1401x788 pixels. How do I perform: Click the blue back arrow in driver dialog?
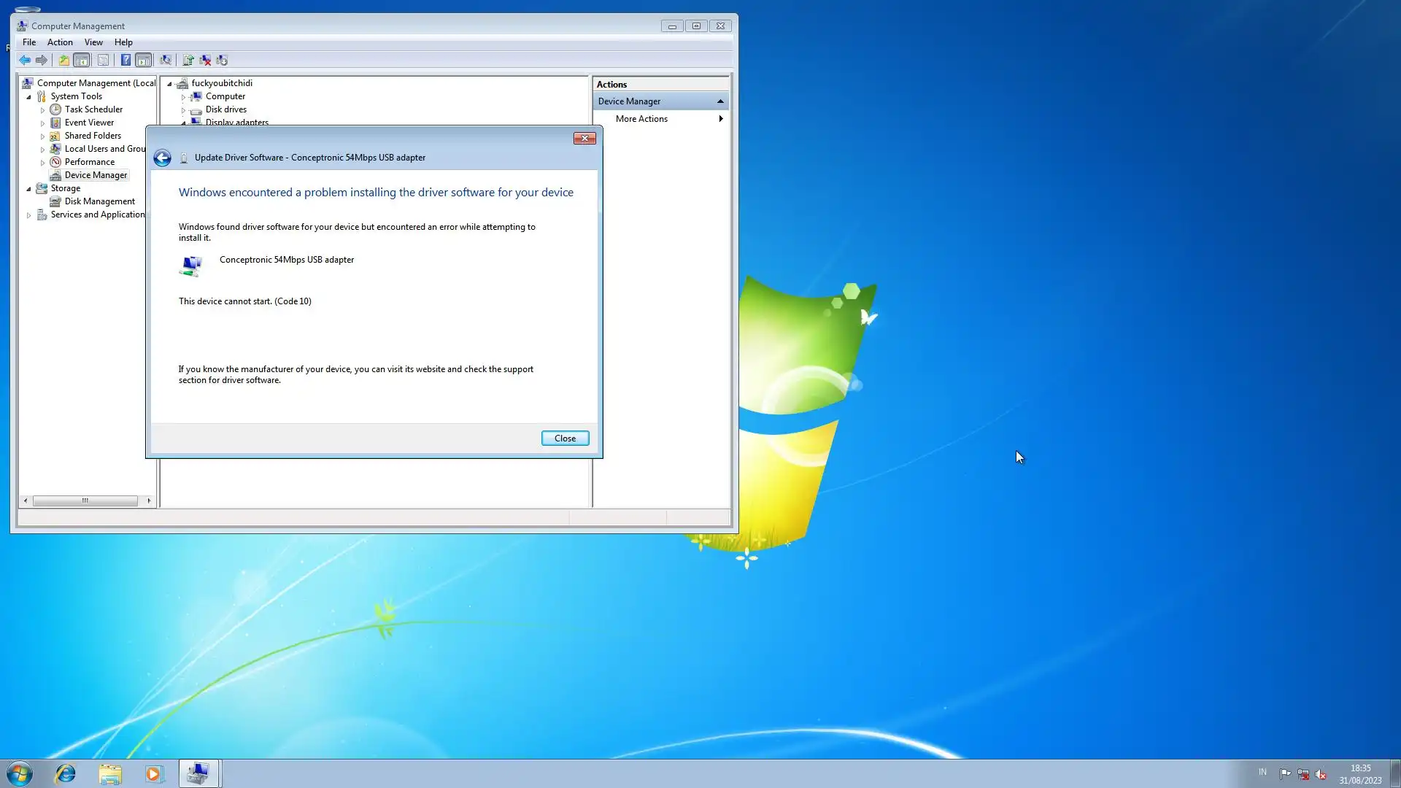pyautogui.click(x=162, y=158)
